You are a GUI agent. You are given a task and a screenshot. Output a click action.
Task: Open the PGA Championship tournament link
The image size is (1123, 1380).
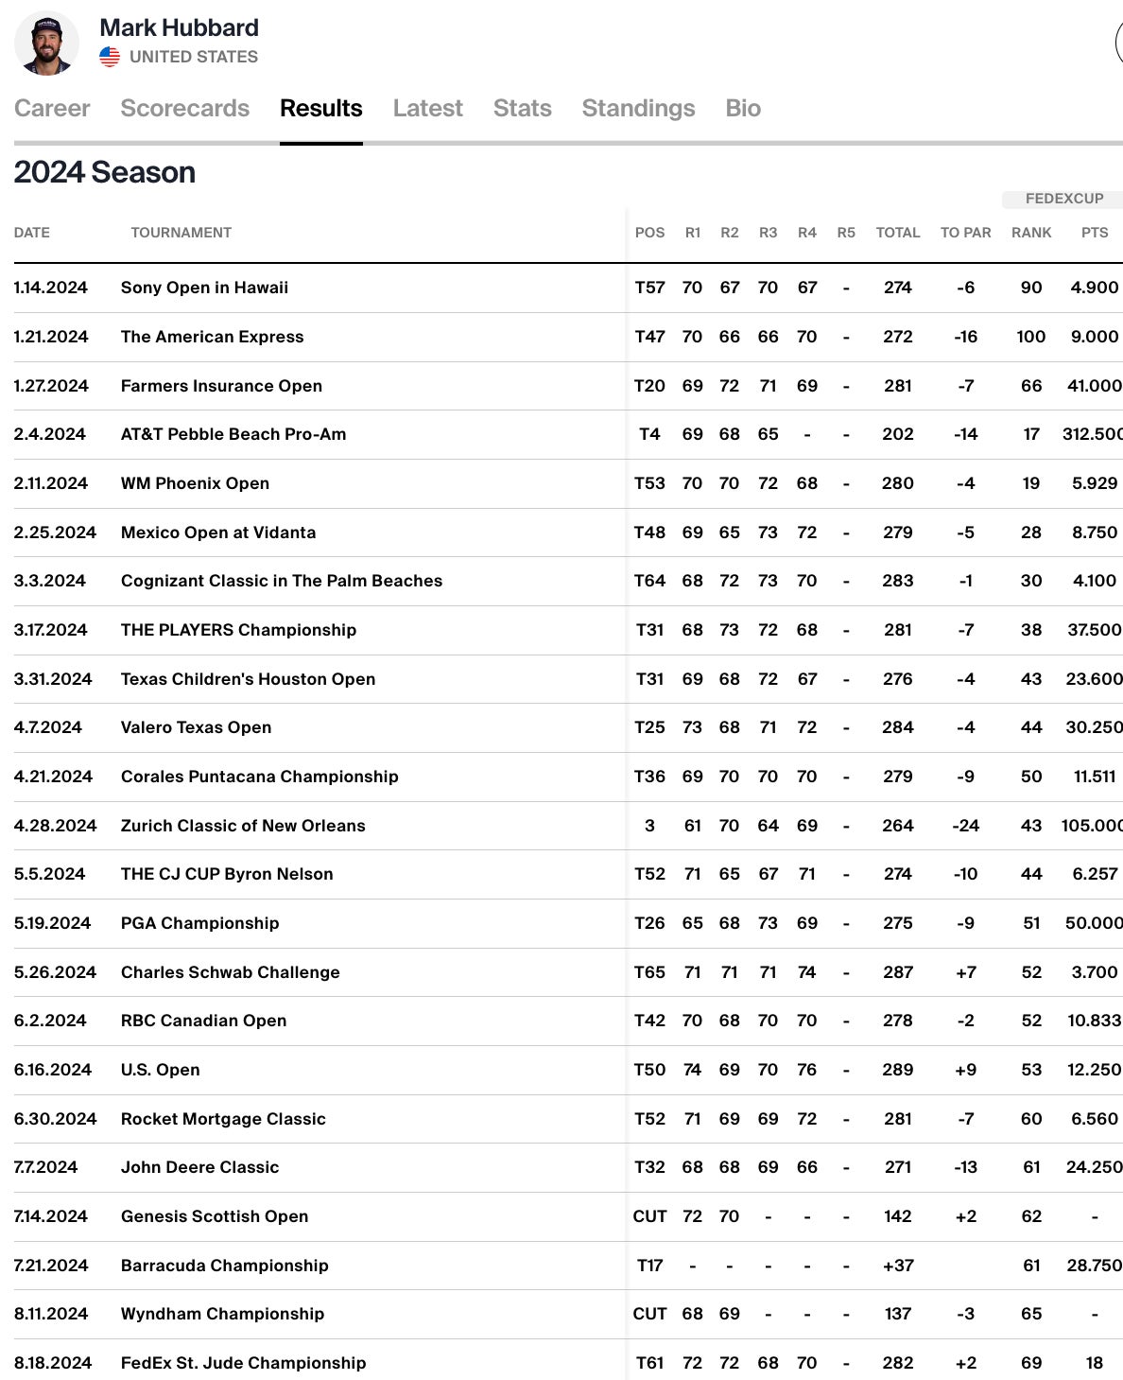[x=199, y=923]
